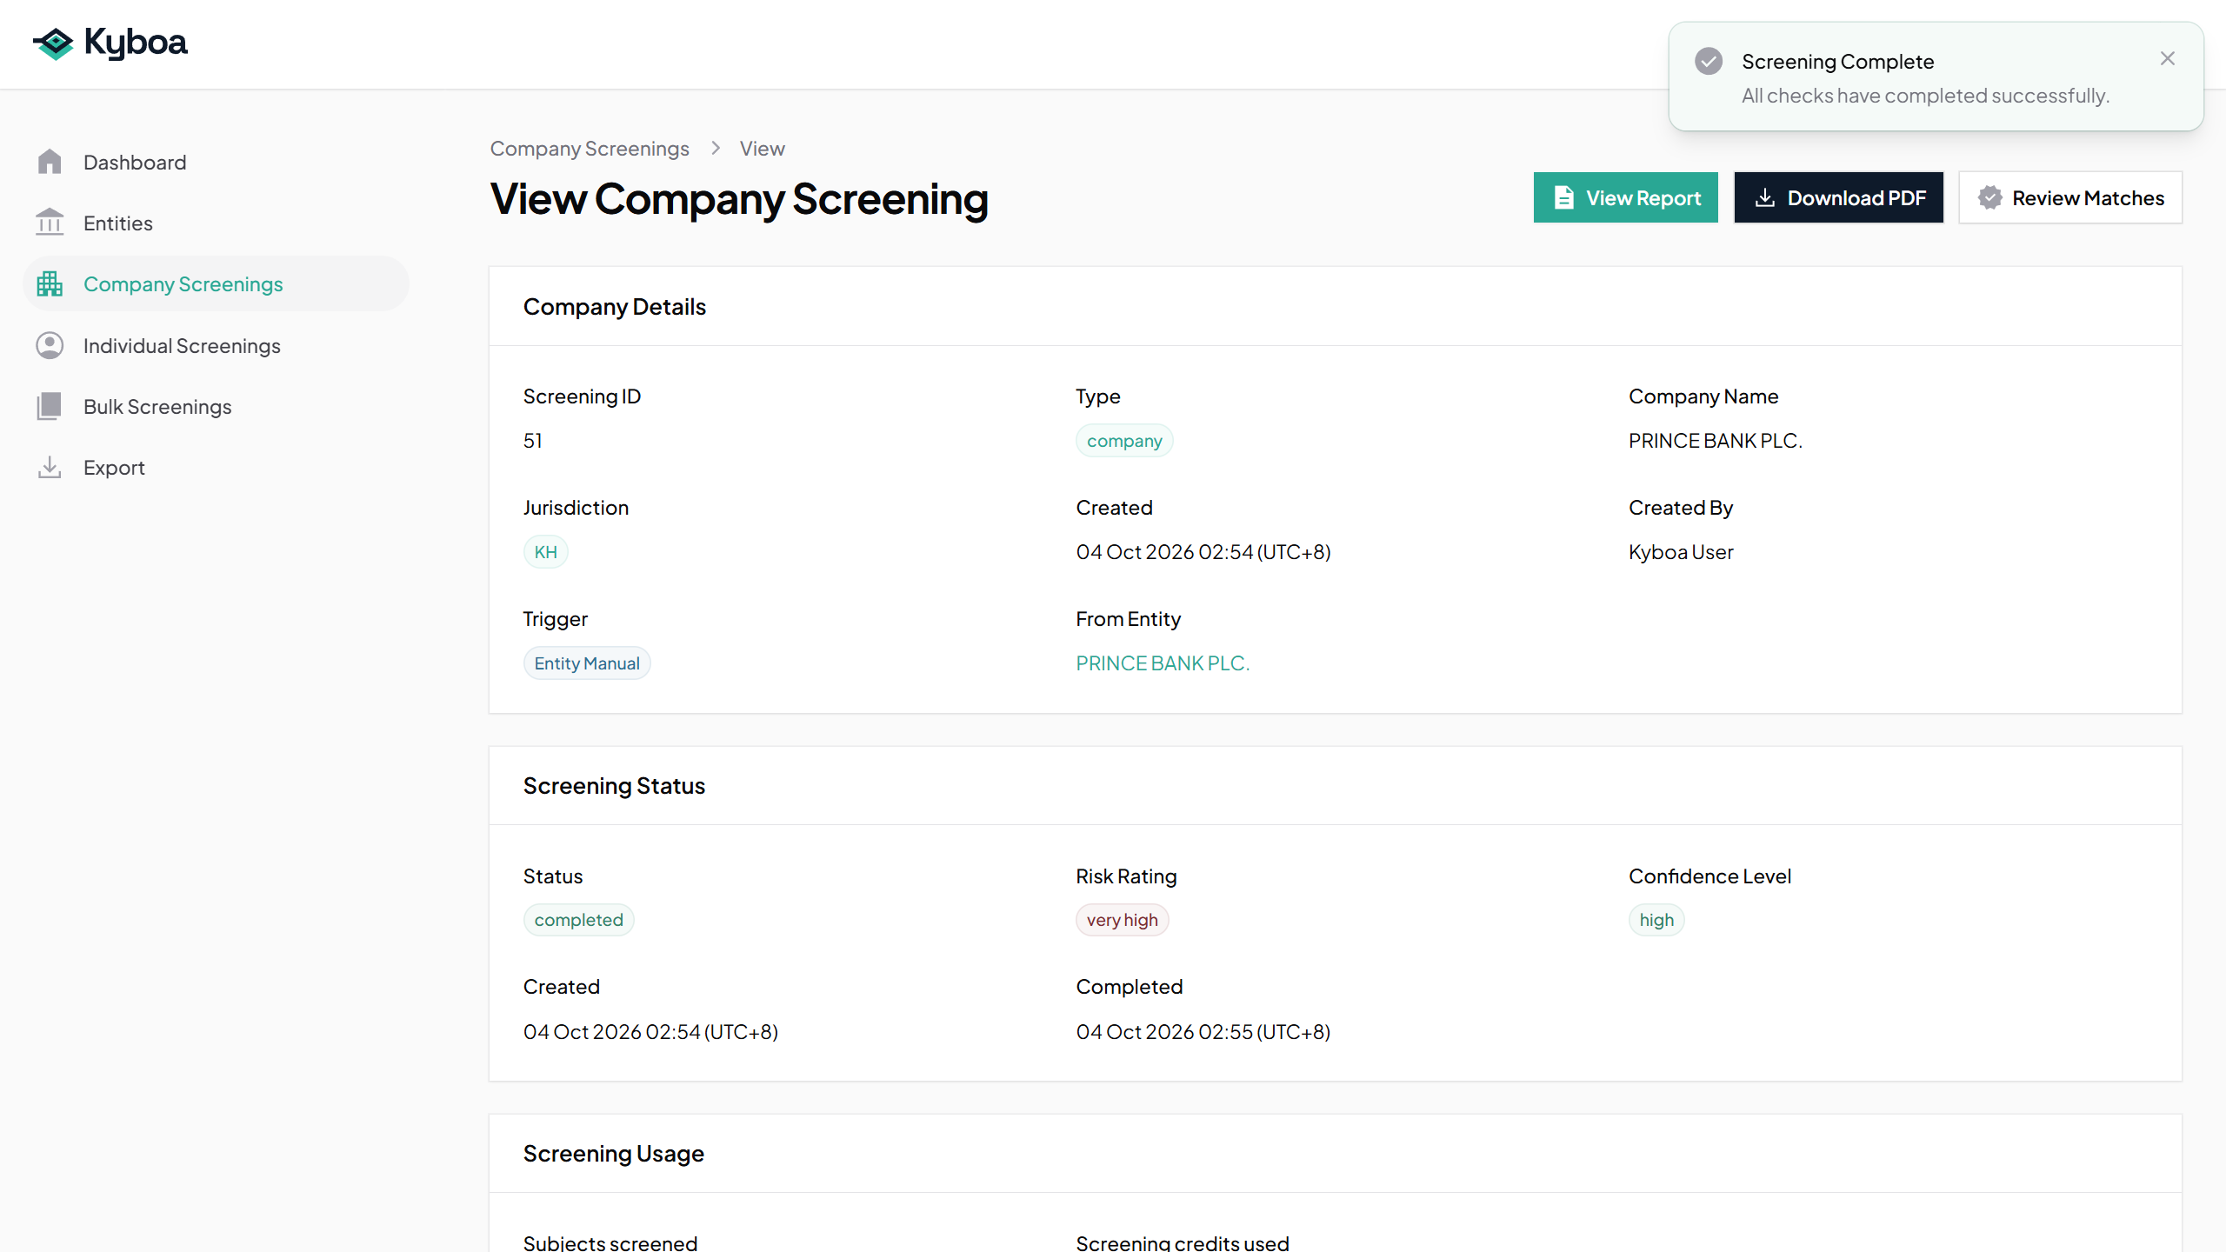Click the Kyboa logo icon

pyautogui.click(x=54, y=43)
